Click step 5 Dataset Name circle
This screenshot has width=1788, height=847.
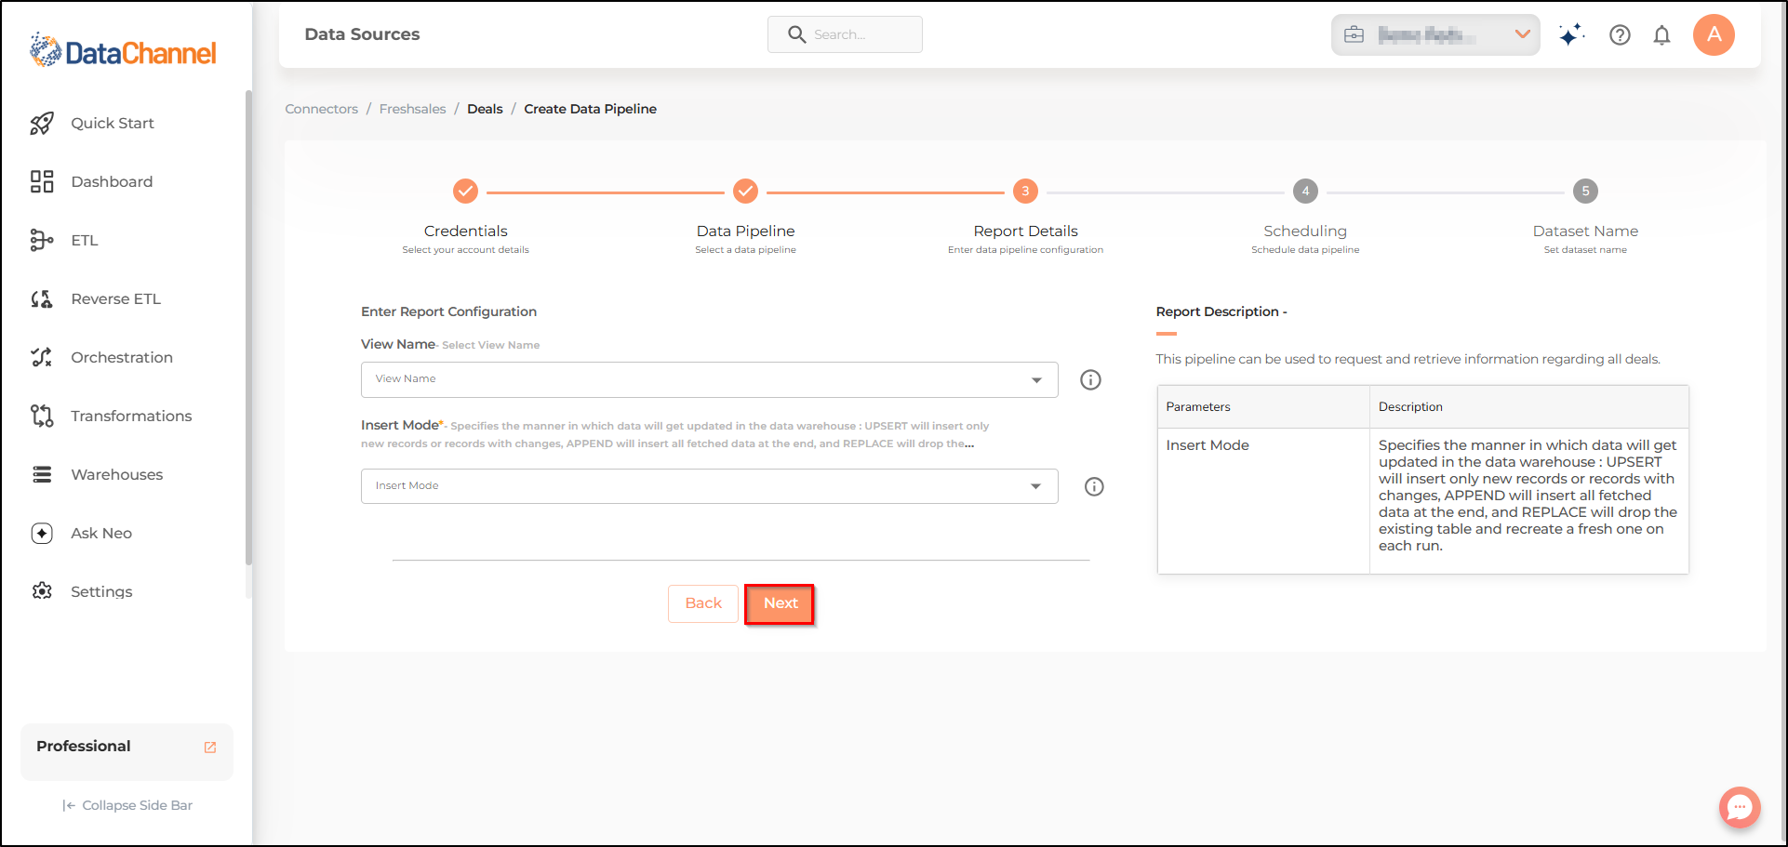[x=1585, y=192]
